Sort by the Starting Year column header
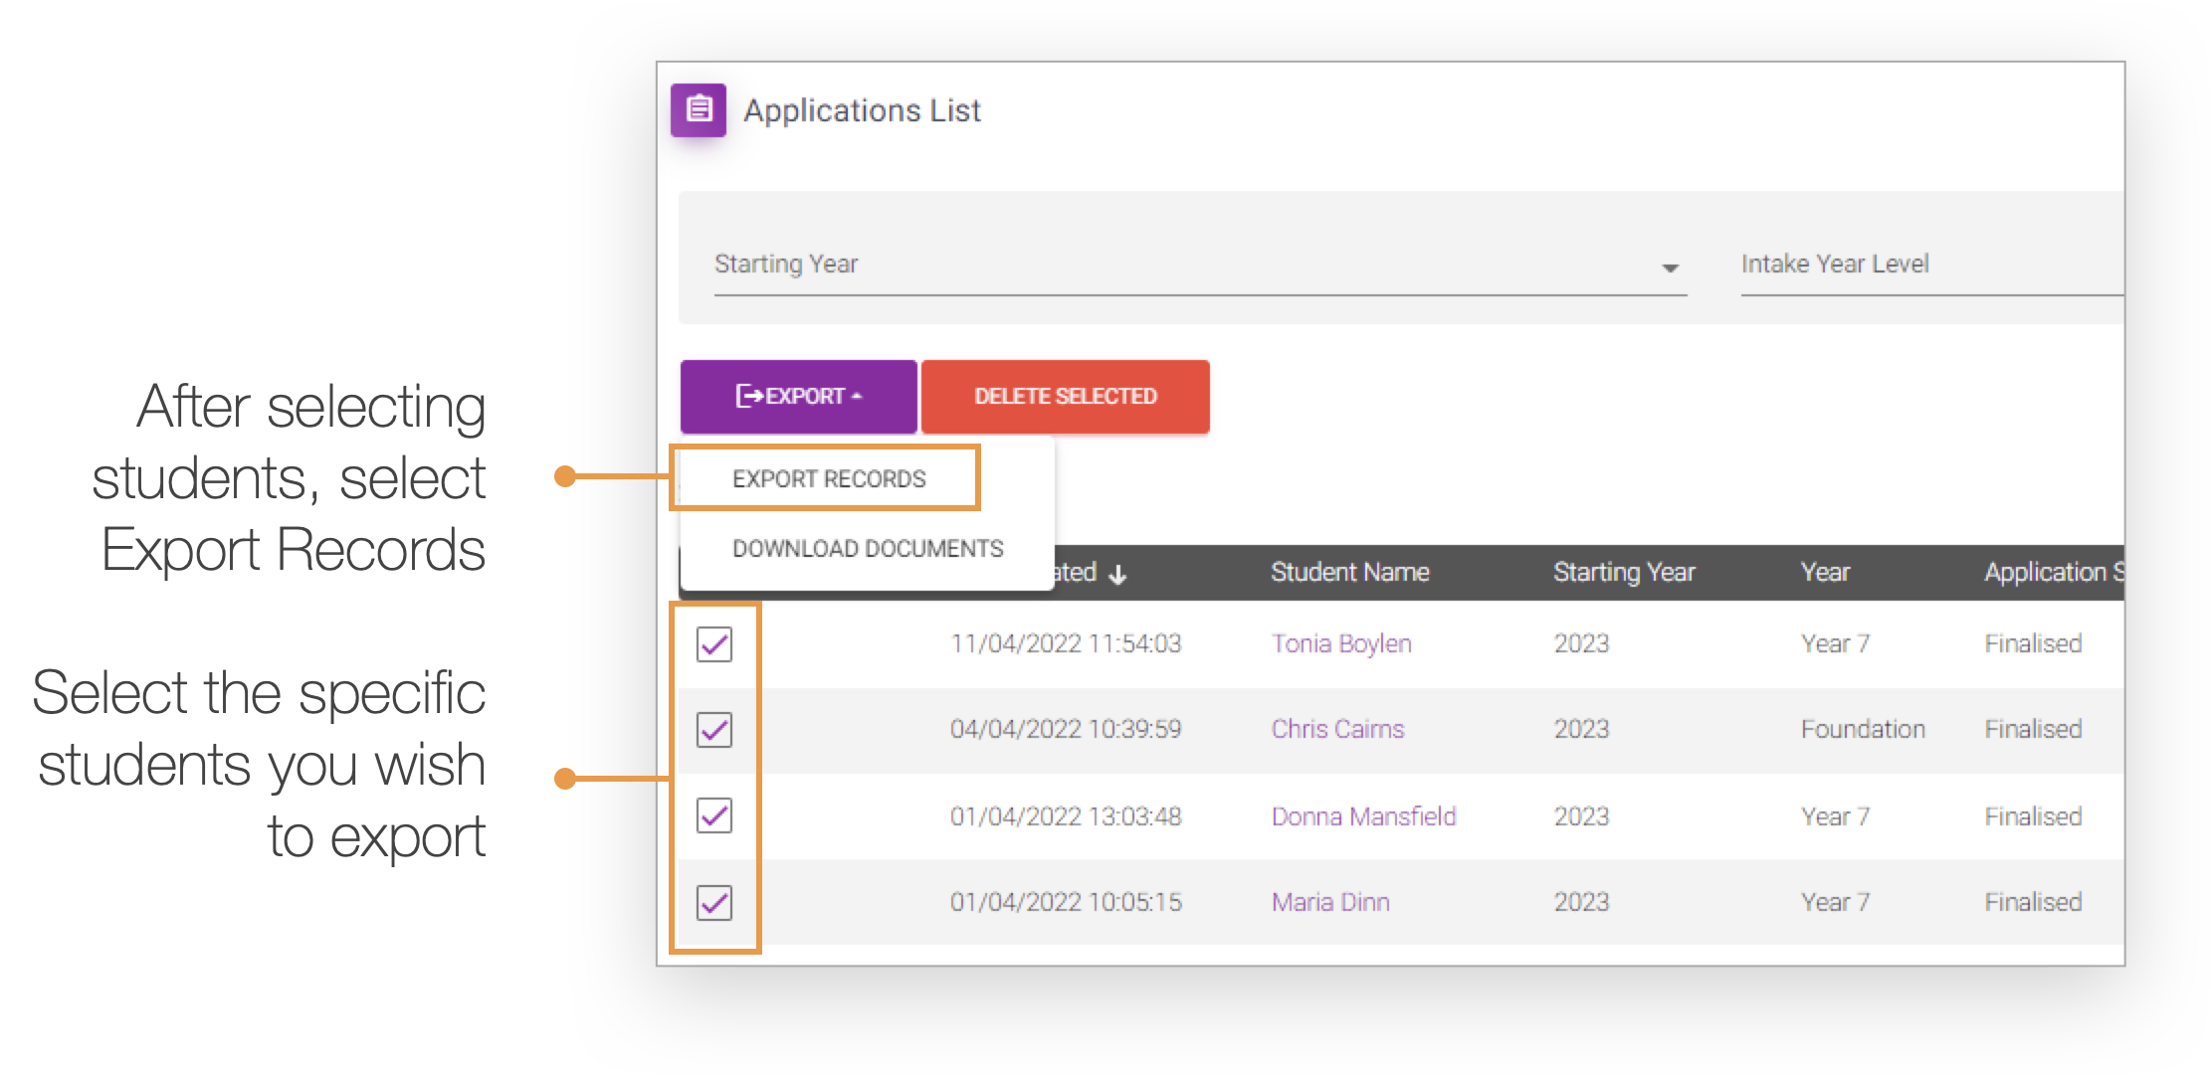2211x1078 pixels. [1624, 572]
